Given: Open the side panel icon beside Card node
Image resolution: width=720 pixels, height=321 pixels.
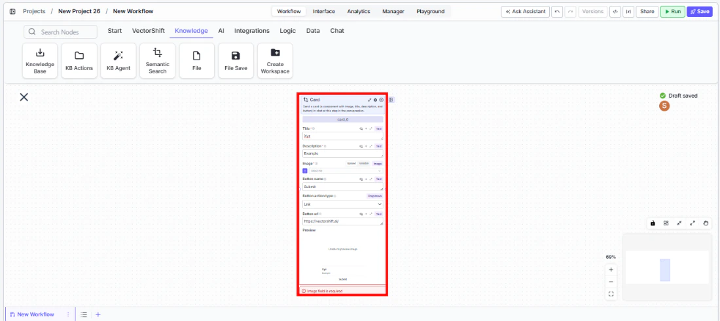Looking at the screenshot, I should [391, 100].
